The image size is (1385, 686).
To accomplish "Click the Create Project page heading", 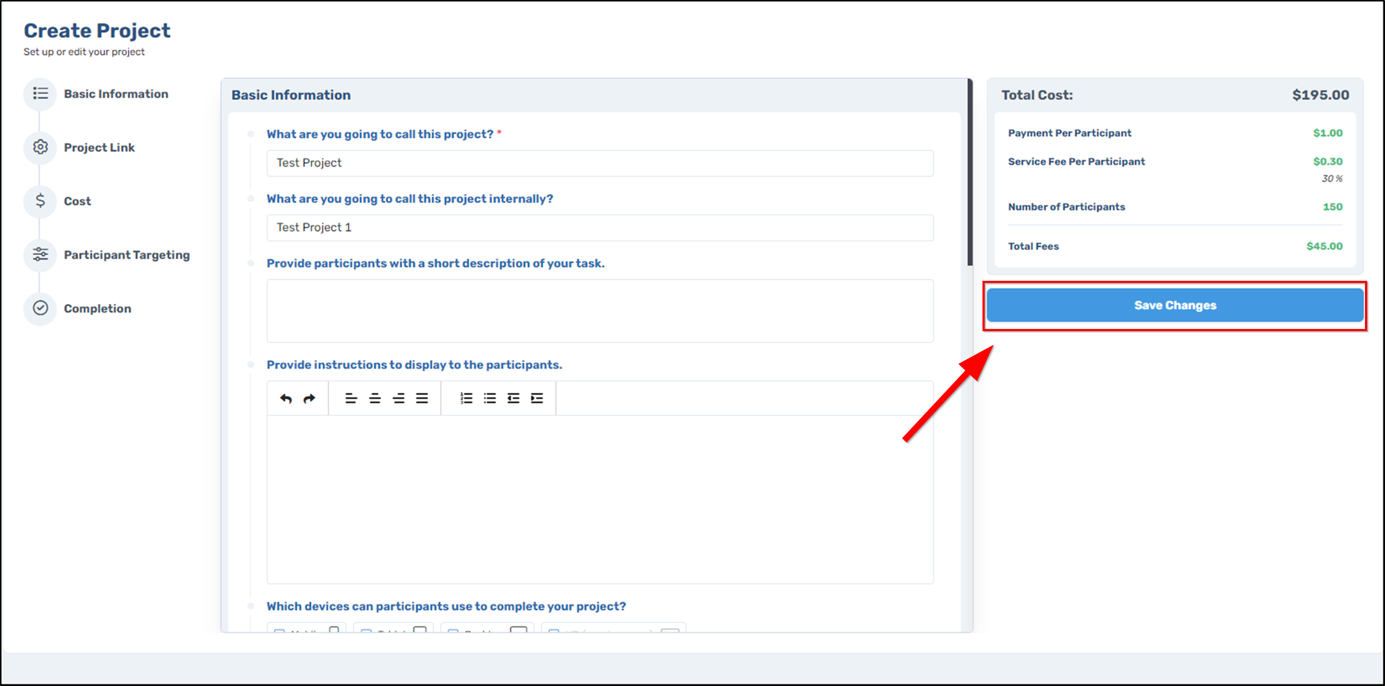I will [97, 31].
